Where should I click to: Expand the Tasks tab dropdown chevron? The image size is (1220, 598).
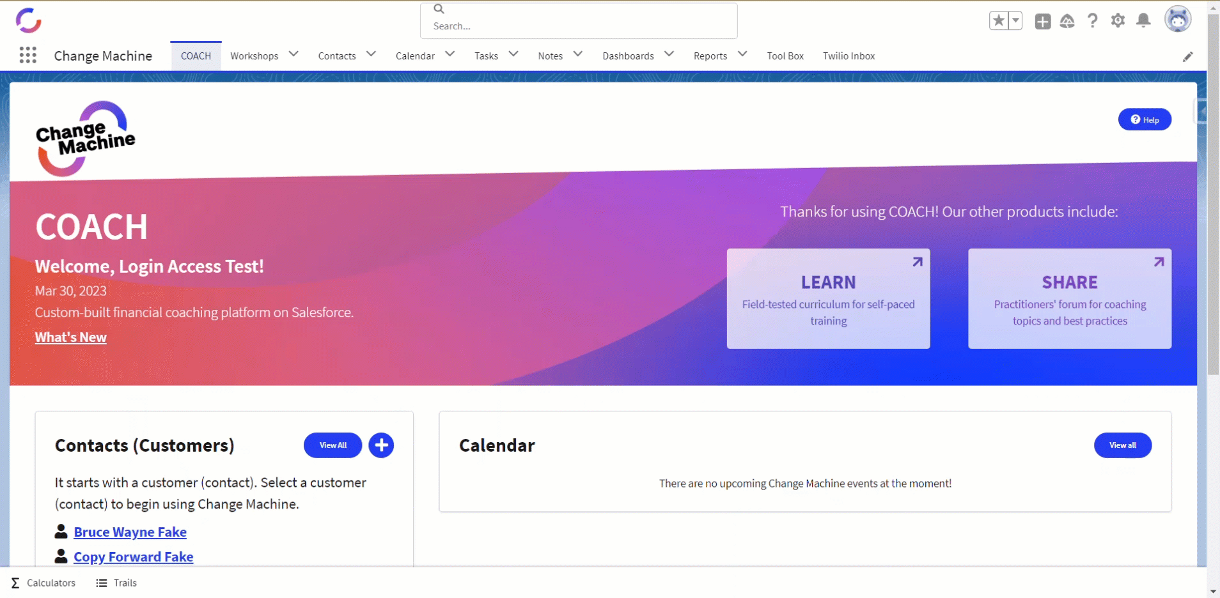(x=513, y=54)
